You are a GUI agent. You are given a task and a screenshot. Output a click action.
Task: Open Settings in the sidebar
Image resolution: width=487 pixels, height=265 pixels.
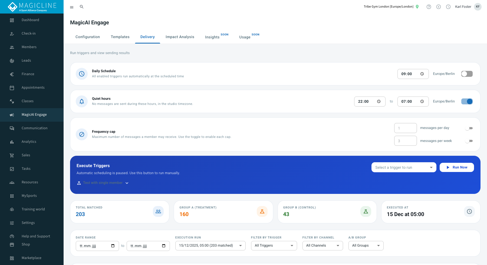(32, 223)
